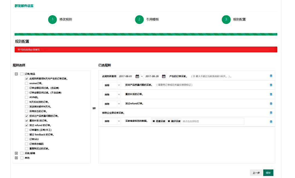Delete the 重发补发的订单 rule row

coord(271,94)
